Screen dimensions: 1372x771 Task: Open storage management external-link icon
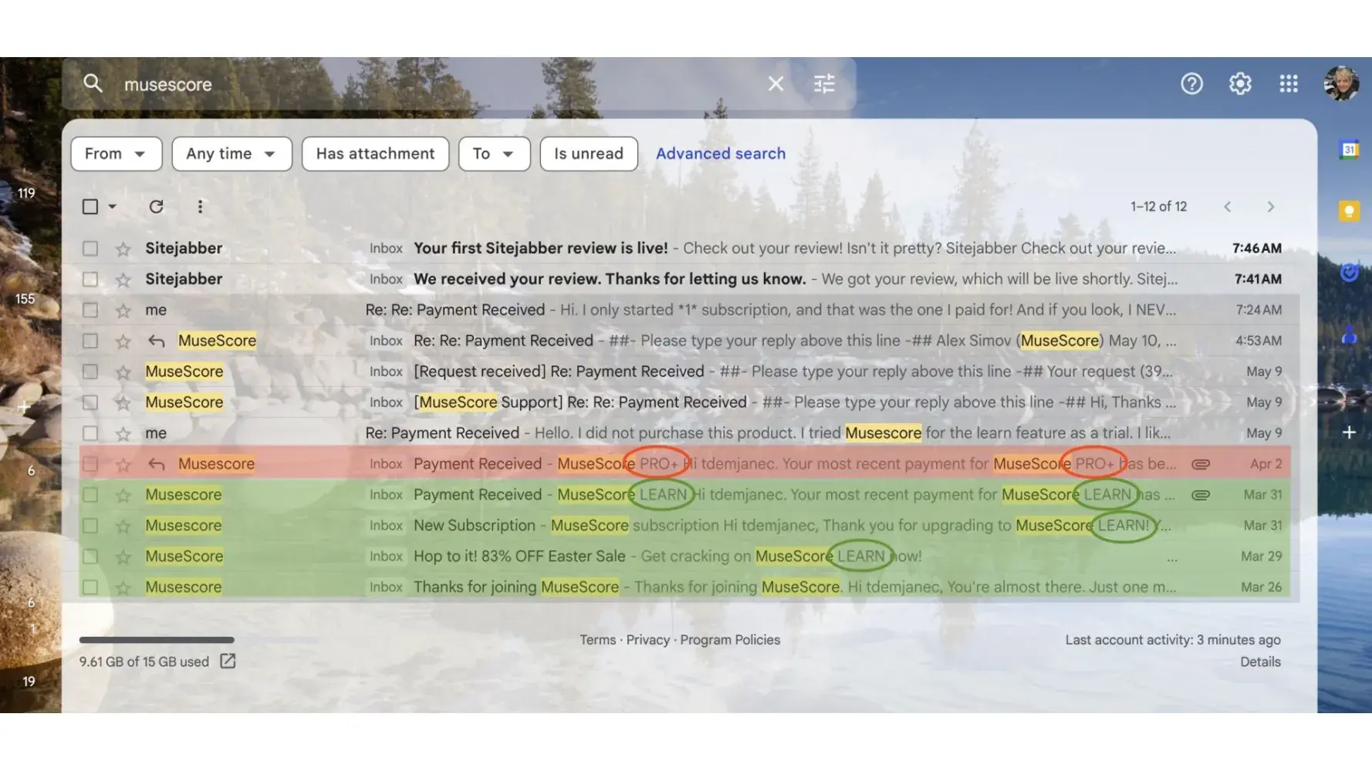[228, 661]
